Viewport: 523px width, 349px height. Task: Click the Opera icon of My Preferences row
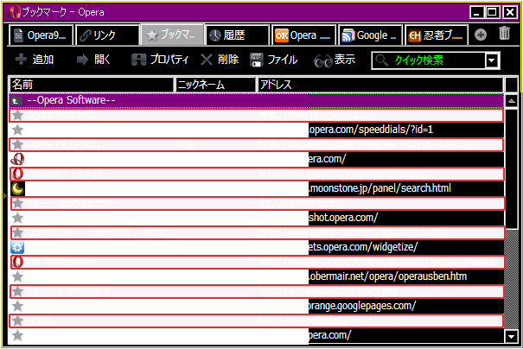tap(17, 262)
